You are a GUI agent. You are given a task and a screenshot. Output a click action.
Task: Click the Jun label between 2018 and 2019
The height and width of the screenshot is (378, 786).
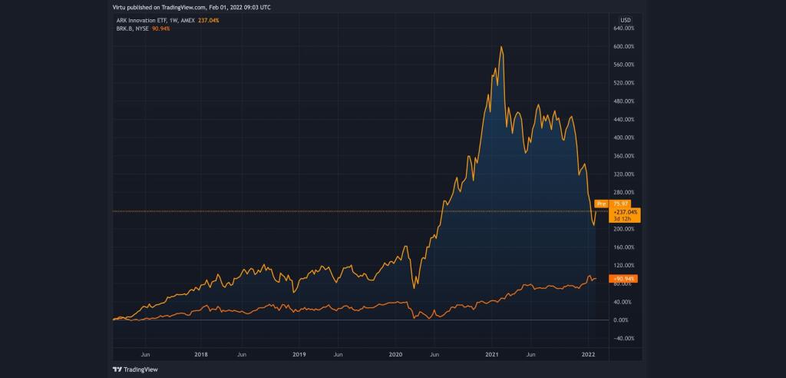242,354
